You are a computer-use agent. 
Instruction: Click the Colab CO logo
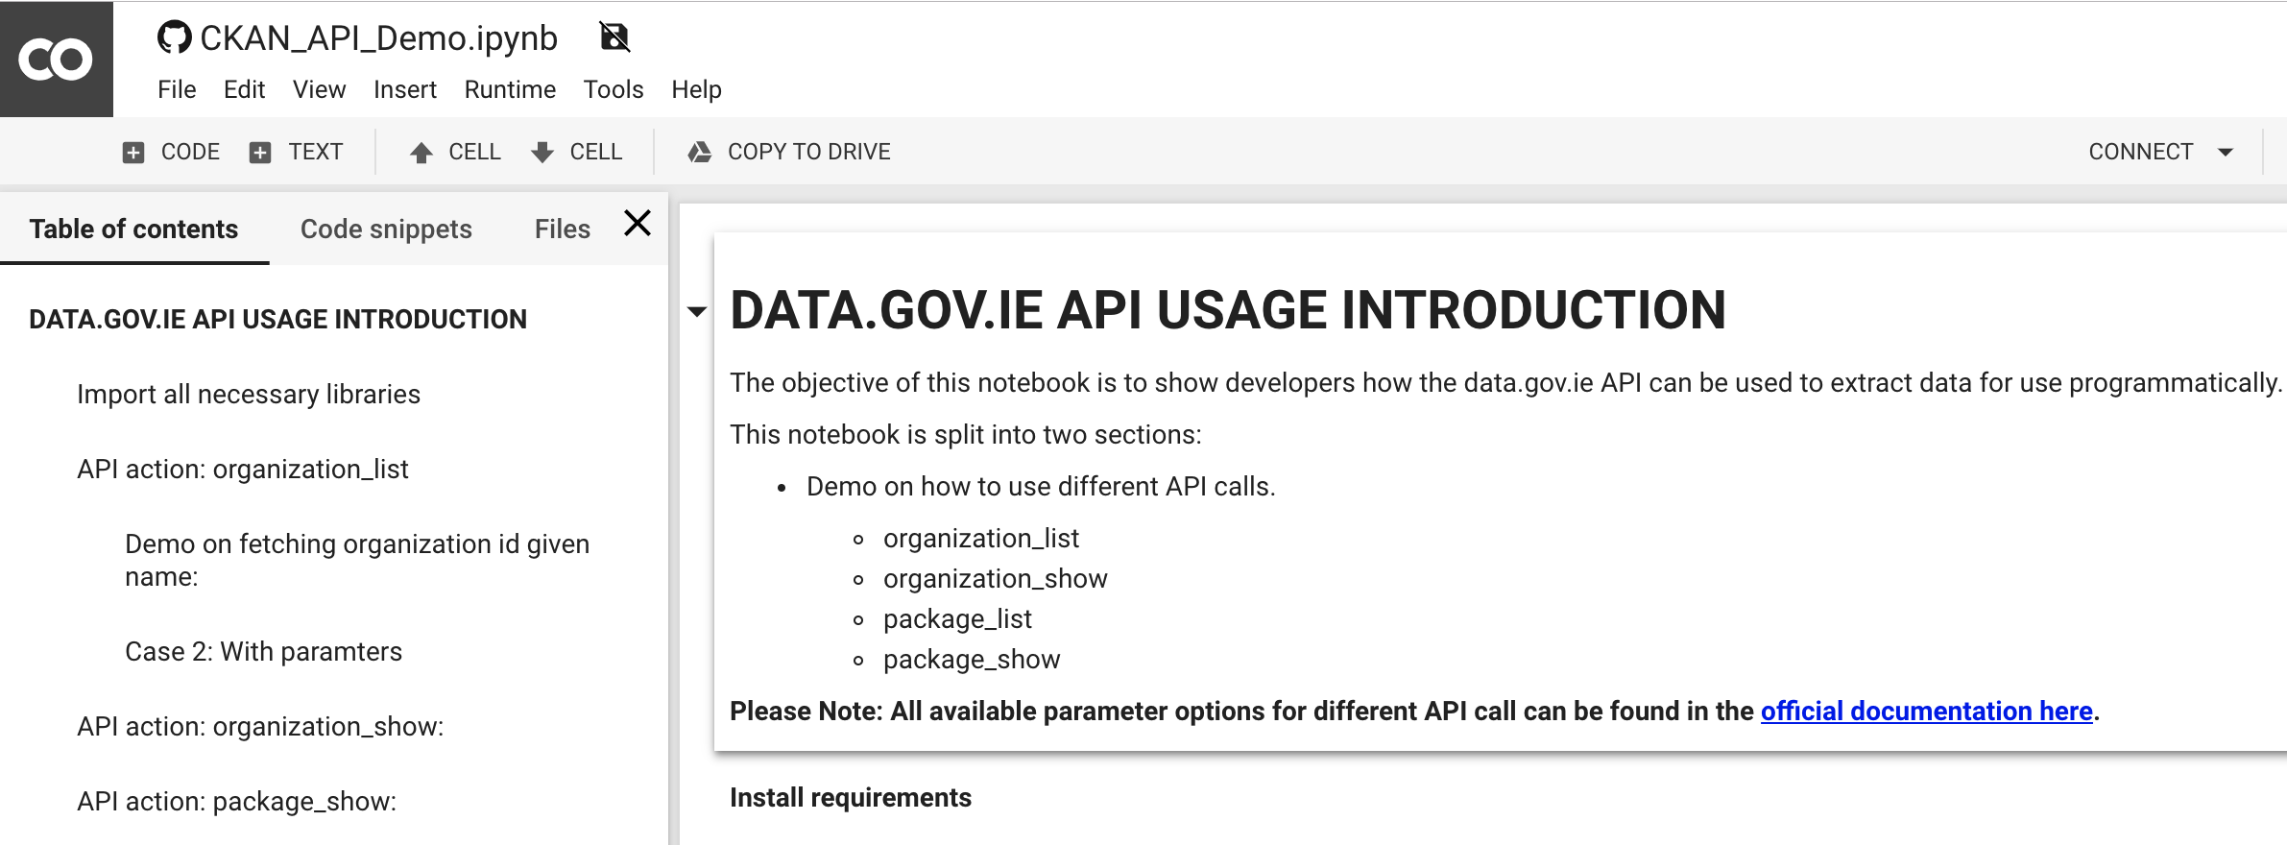point(56,60)
